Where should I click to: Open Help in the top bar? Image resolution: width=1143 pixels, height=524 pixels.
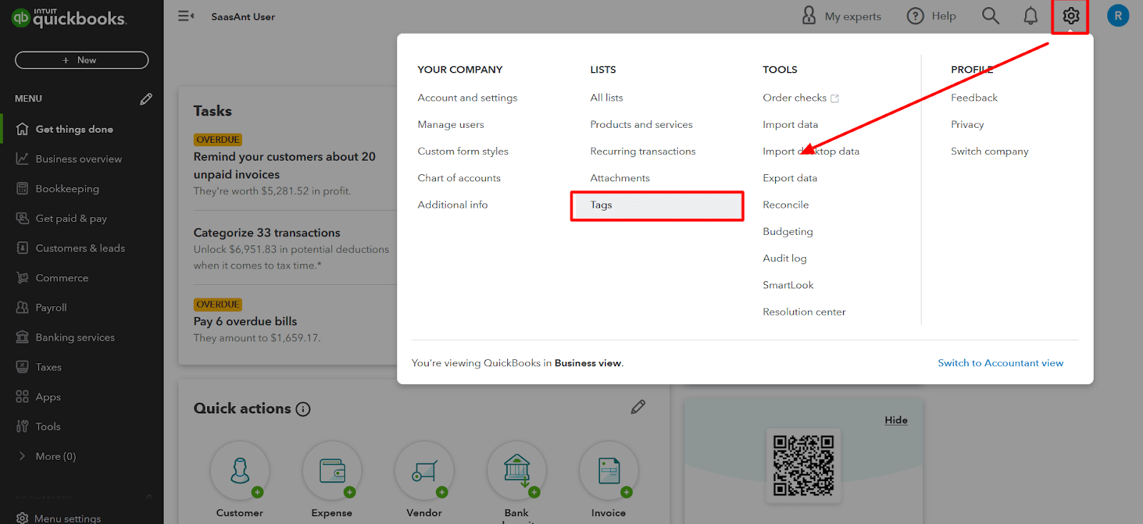(x=931, y=16)
